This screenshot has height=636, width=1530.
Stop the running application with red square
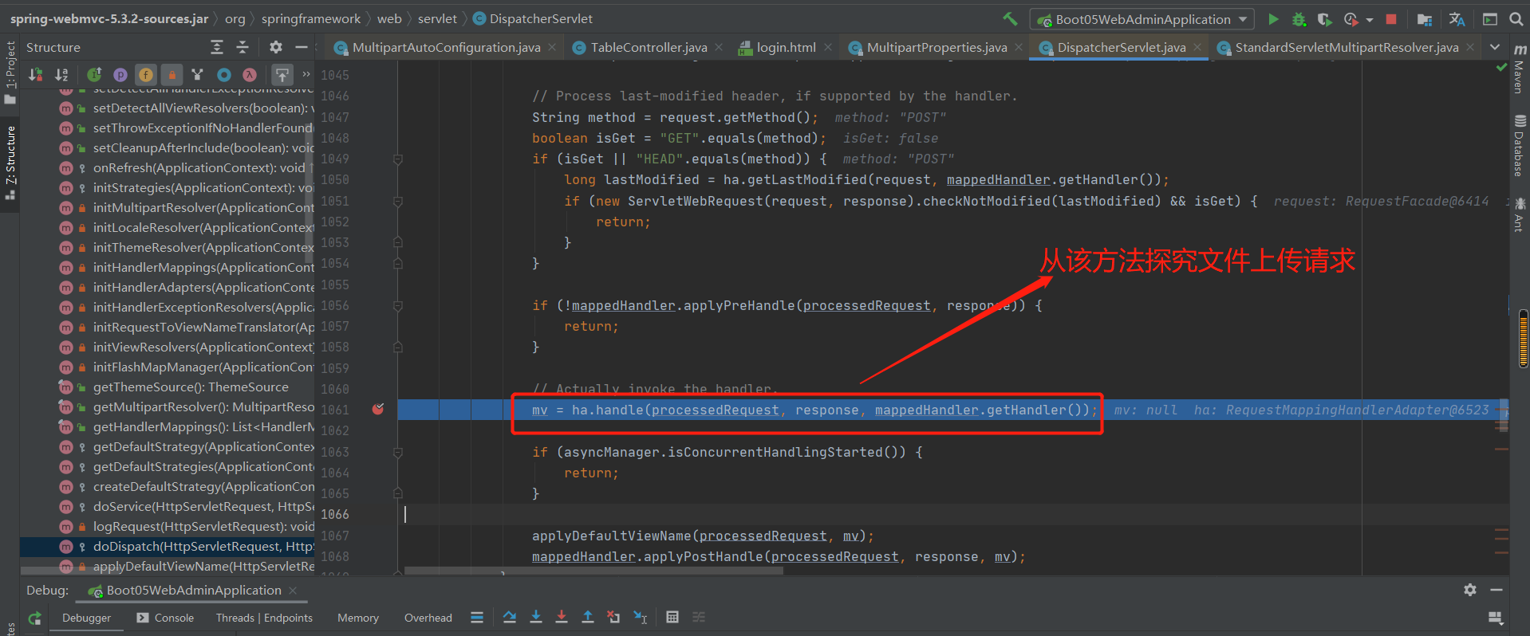[x=1391, y=19]
